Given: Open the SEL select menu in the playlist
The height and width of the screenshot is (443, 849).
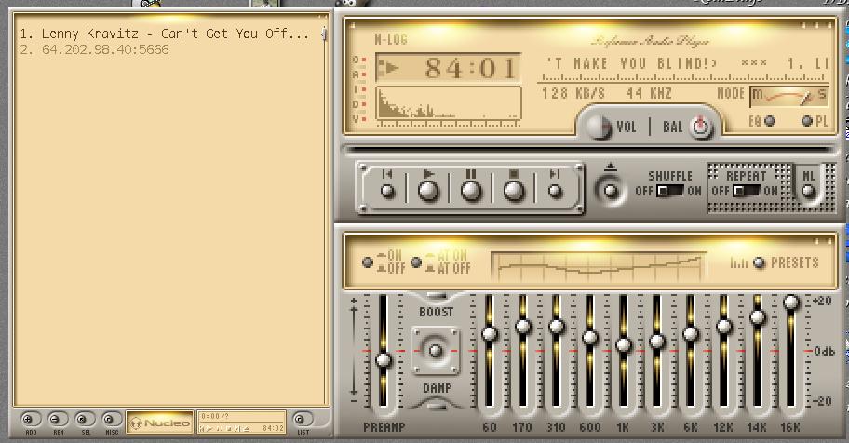Looking at the screenshot, I should pyautogui.click(x=85, y=420).
